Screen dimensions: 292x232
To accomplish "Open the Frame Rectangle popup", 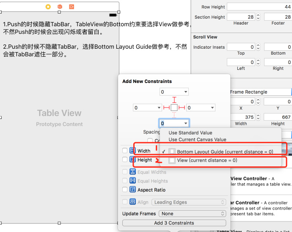I will 261,92.
